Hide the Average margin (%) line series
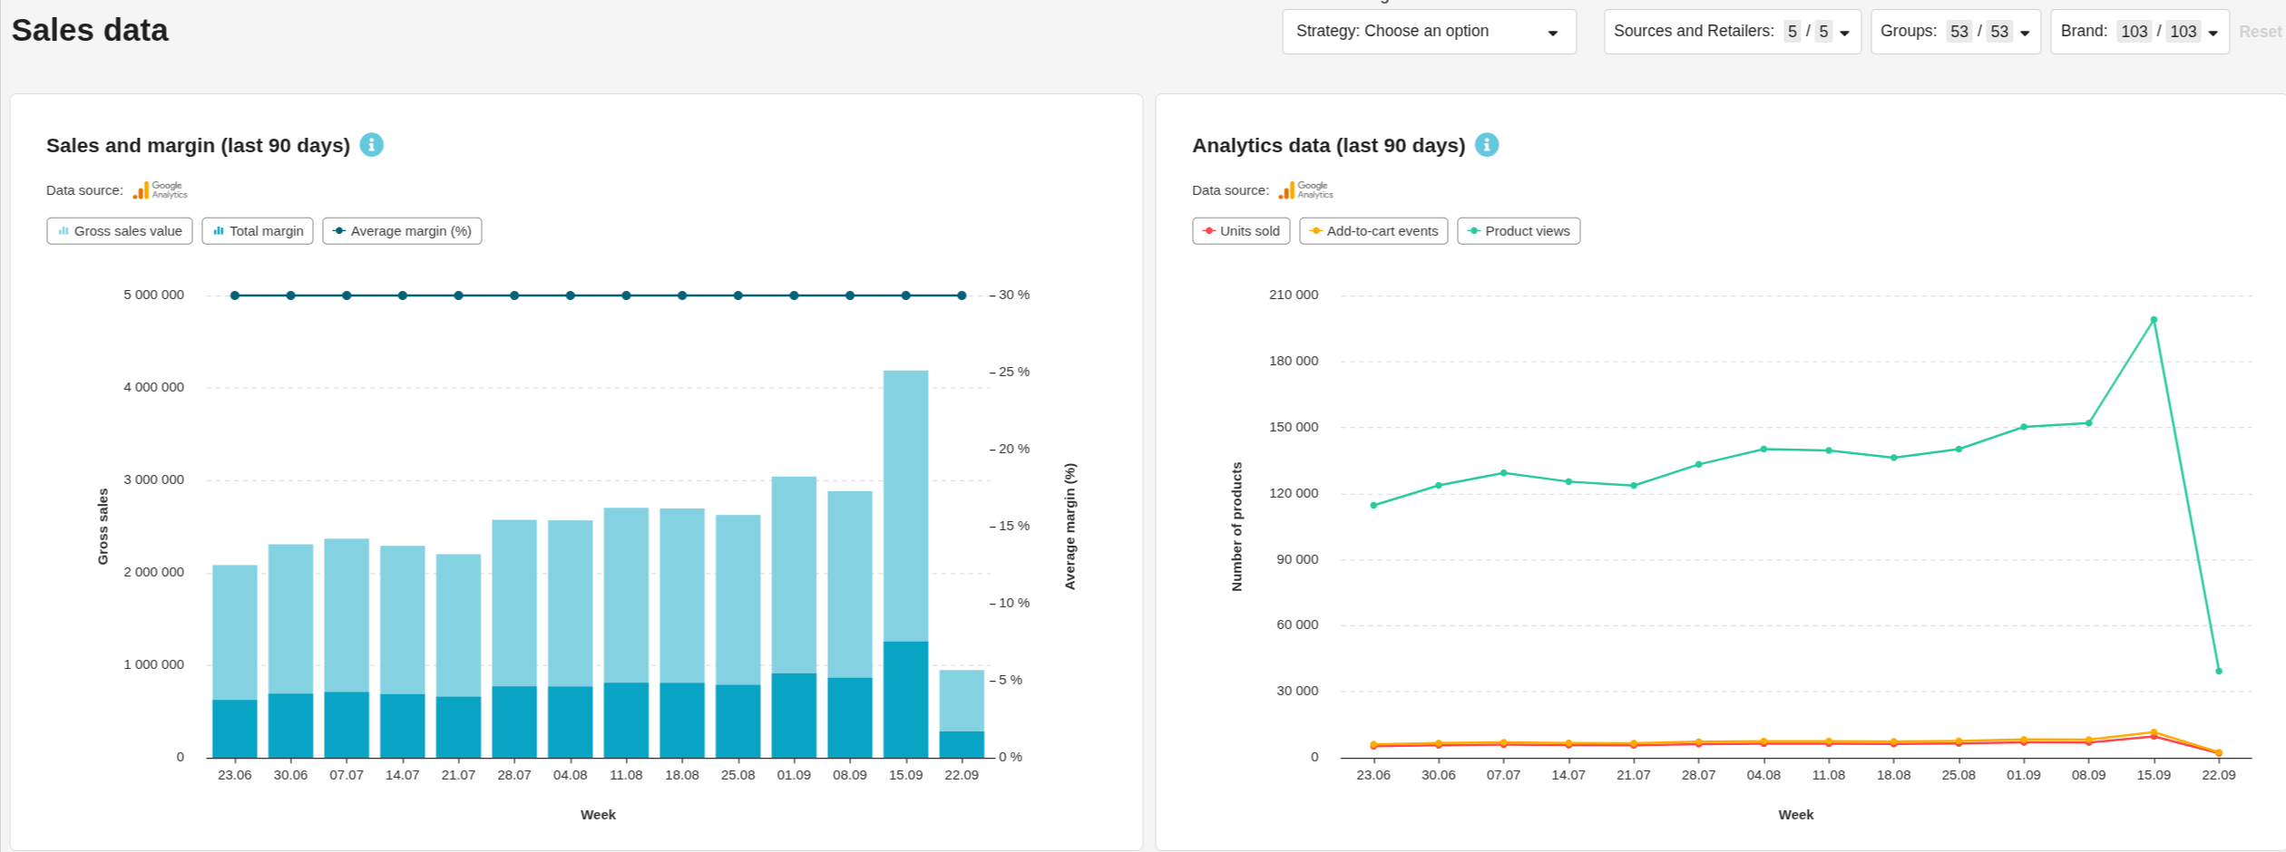The width and height of the screenshot is (2286, 852). 402,231
